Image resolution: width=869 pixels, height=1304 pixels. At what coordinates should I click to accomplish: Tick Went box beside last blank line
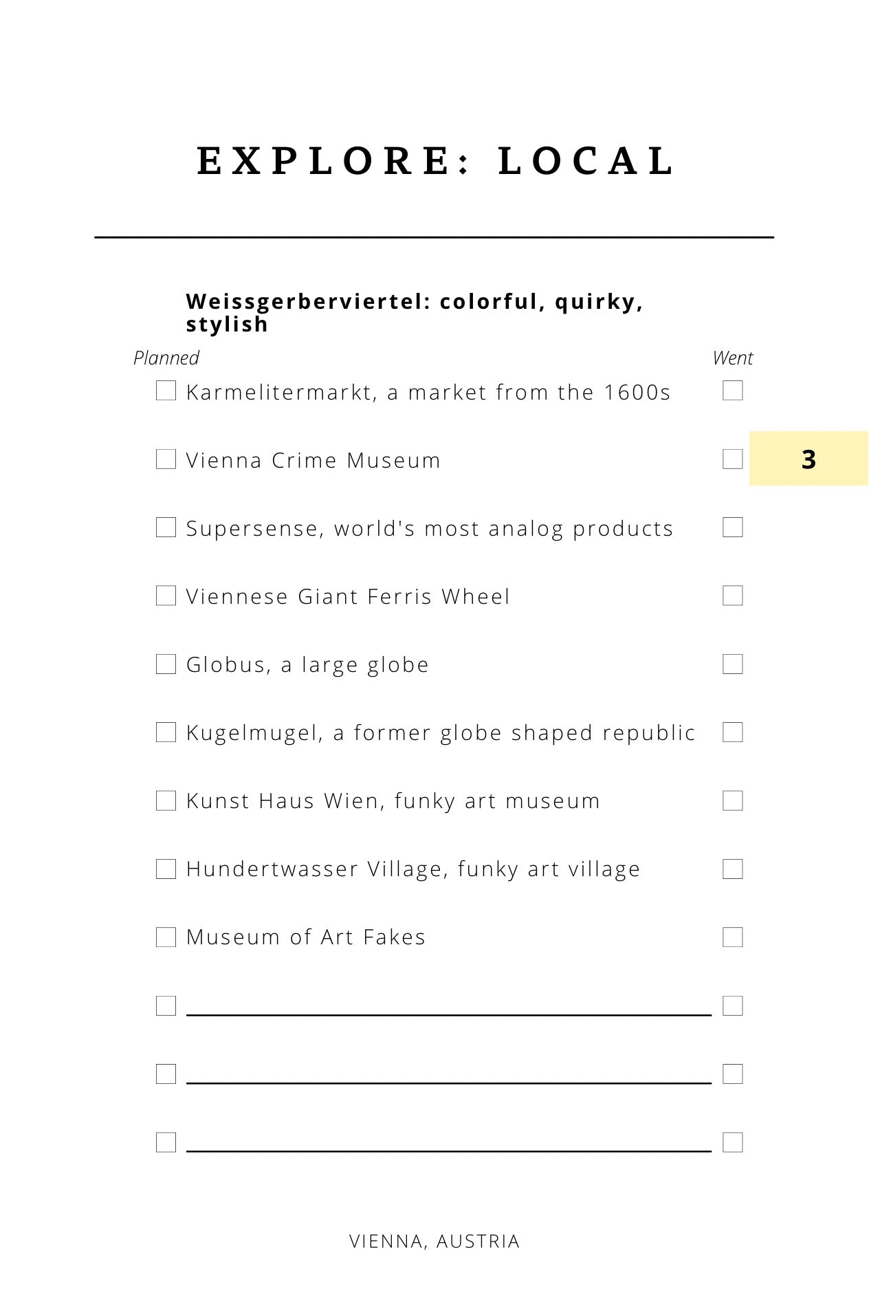click(733, 1142)
